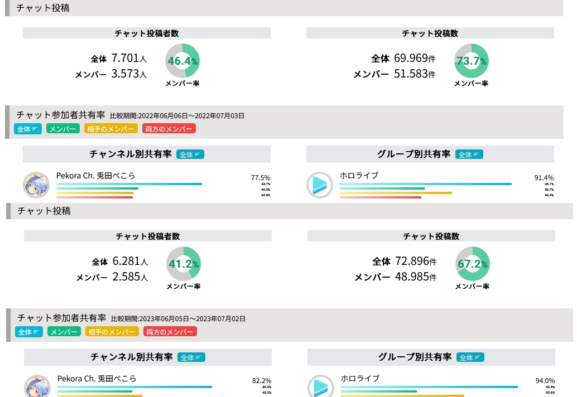Image resolution: width=577 pixels, height=397 pixels.
Task: Toggle green メンバー filter in the 2022 comparison
Action: (x=62, y=129)
